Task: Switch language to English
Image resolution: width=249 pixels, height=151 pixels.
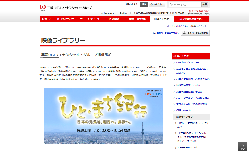Action: [123, 13]
